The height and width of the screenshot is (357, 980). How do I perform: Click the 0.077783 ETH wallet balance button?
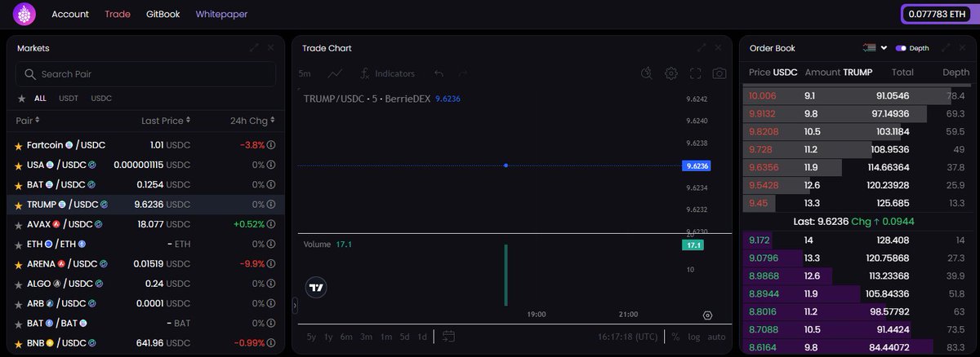click(937, 14)
